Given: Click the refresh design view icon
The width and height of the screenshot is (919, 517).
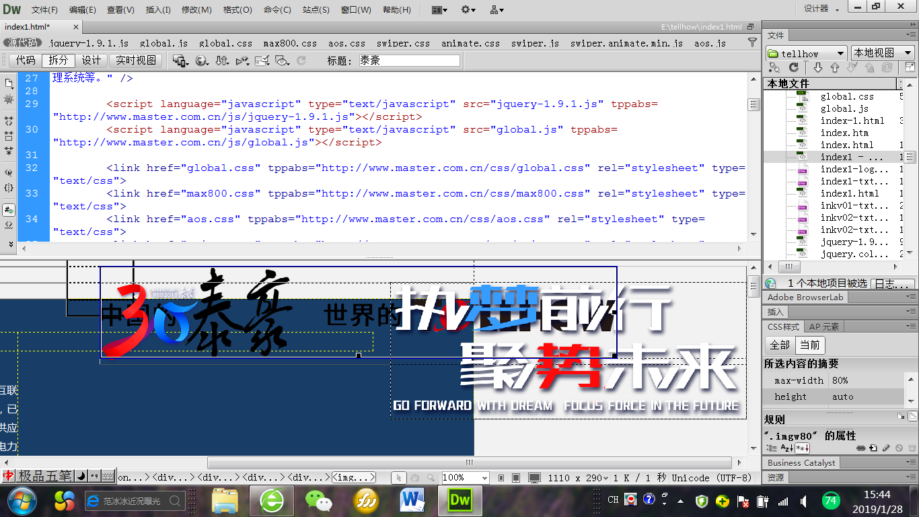Looking at the screenshot, I should click(x=301, y=61).
